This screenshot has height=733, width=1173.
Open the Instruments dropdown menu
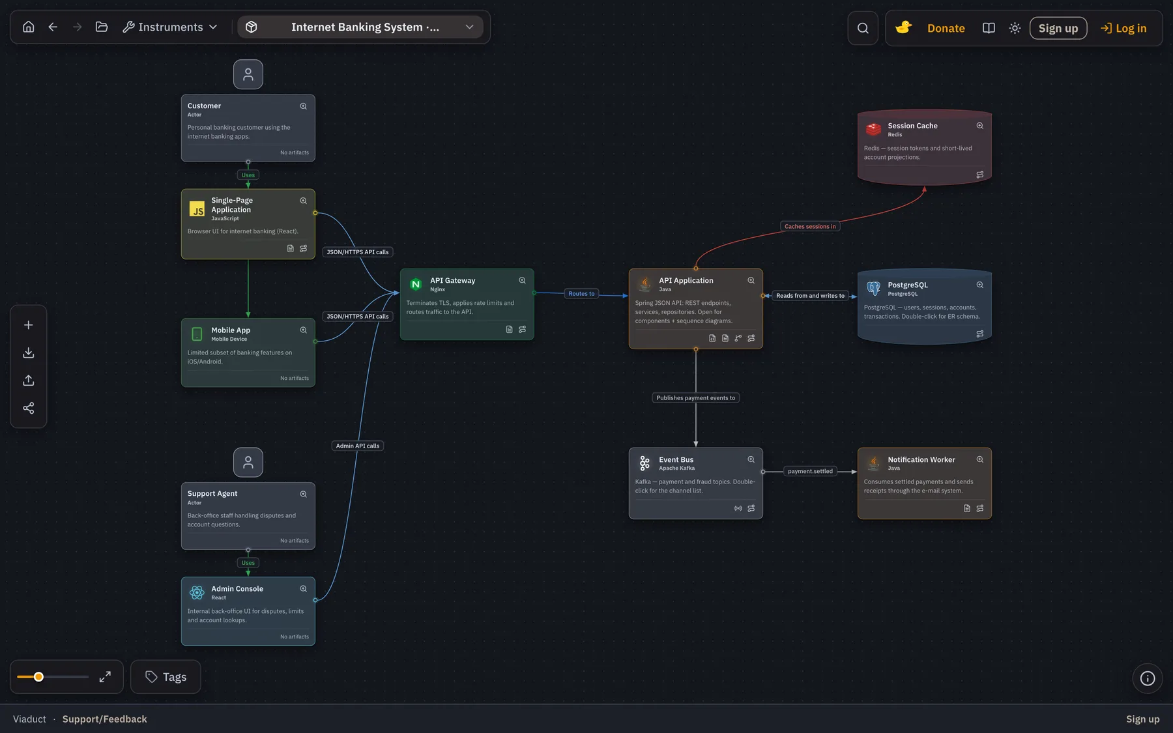170,27
